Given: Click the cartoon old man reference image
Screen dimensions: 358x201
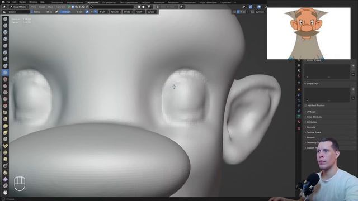Looking at the screenshot, I should tap(308, 33).
